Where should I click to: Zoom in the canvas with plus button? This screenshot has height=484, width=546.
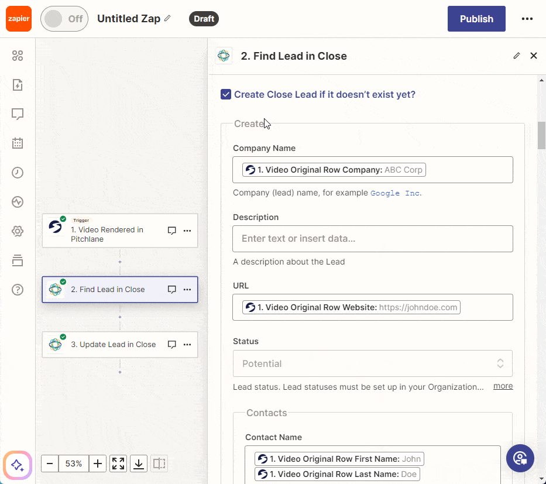[x=98, y=464]
